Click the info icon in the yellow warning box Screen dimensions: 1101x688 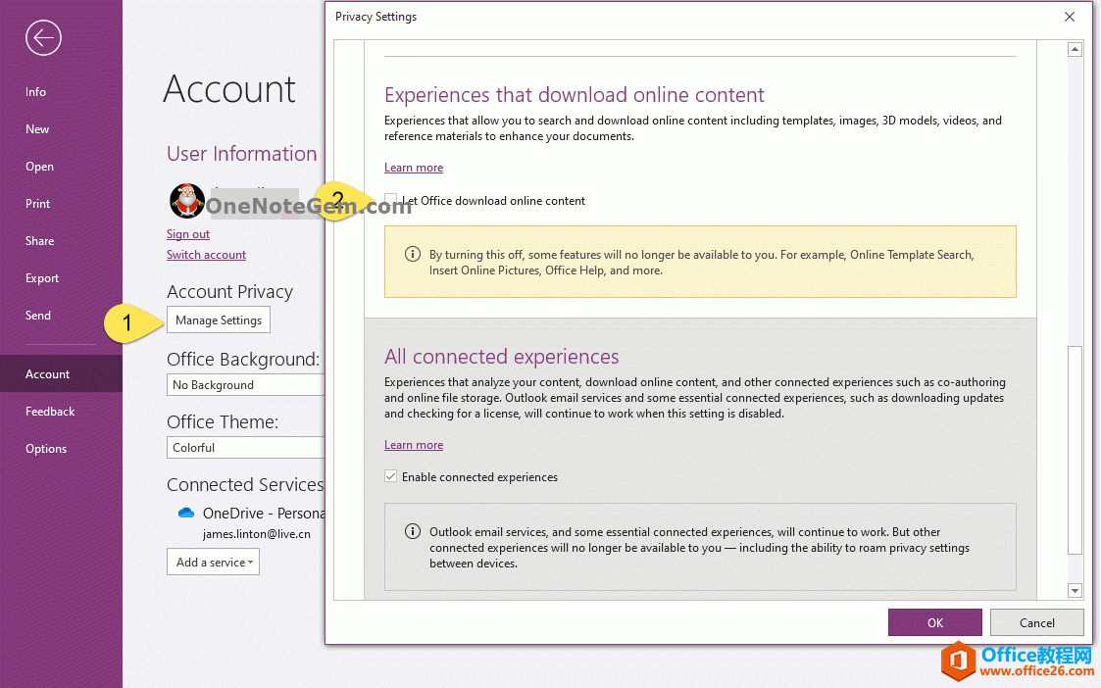411,254
